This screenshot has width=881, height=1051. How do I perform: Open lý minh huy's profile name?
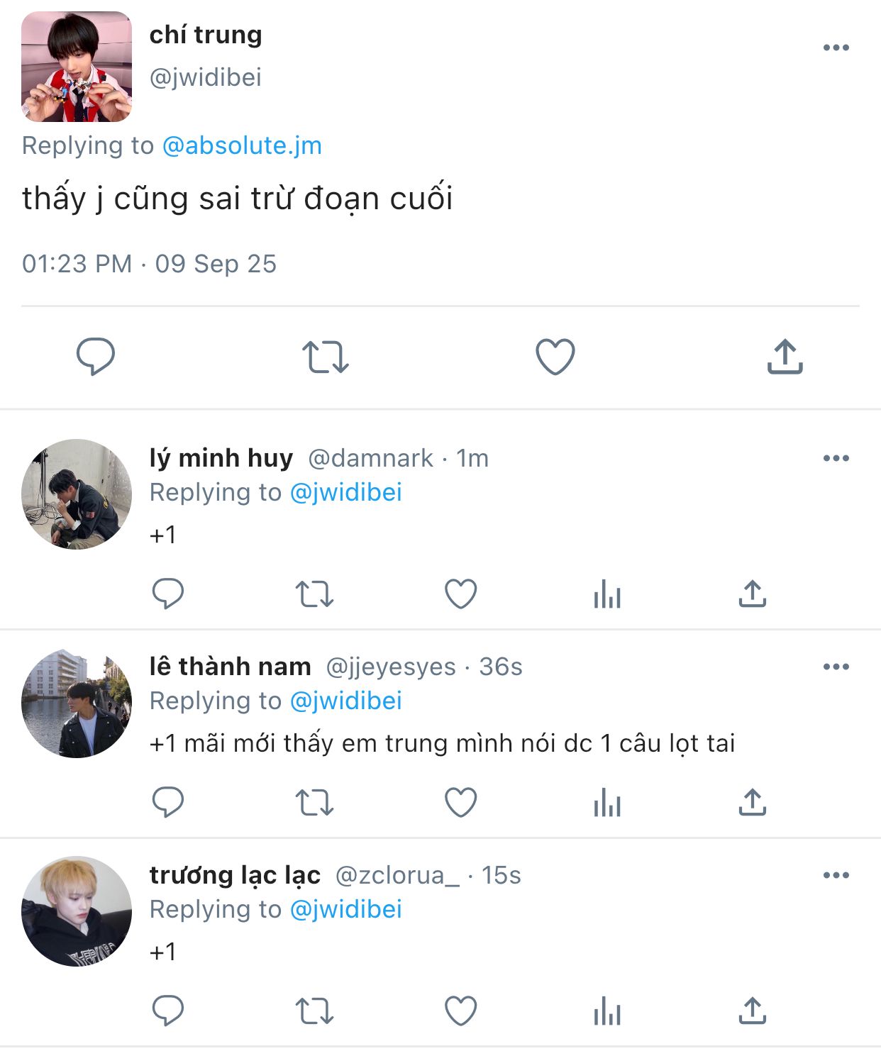point(221,458)
